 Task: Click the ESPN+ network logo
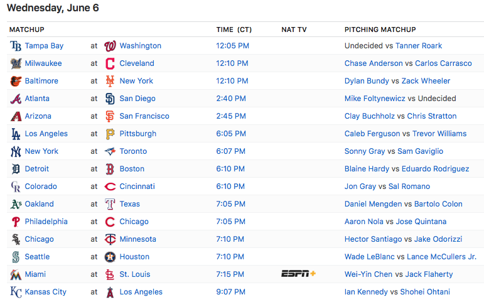(x=298, y=274)
